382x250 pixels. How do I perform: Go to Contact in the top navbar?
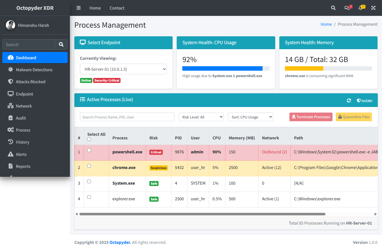click(x=117, y=8)
